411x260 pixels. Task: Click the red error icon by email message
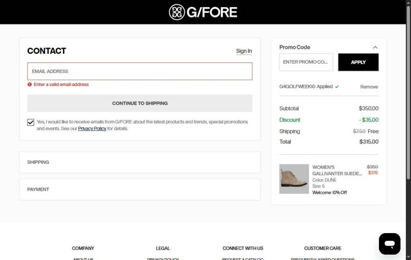(30, 84)
